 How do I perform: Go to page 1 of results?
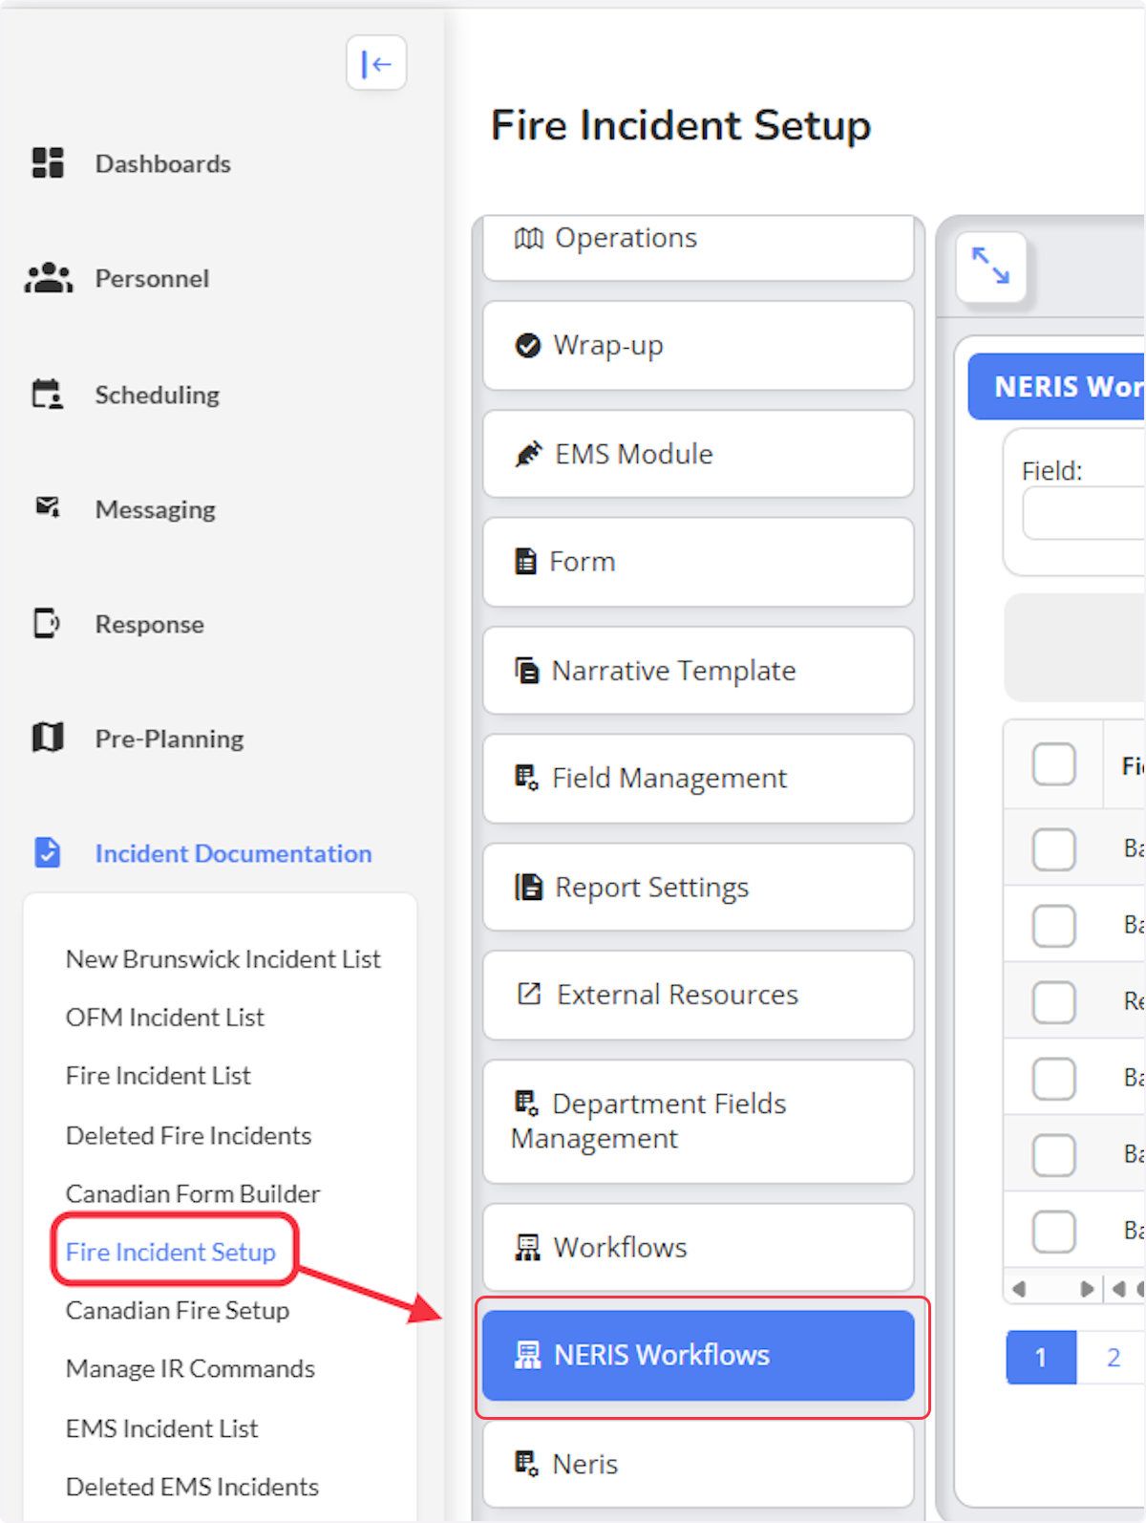tap(1041, 1357)
